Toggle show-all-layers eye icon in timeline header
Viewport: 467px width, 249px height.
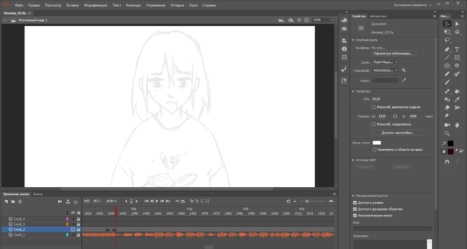(73, 213)
